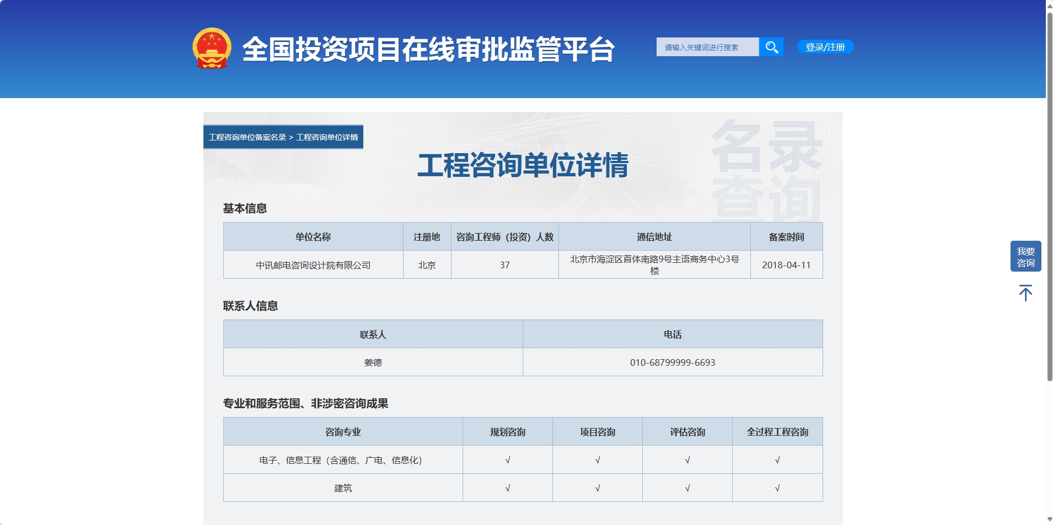Click the 名录查询 watermark graphic
The height and width of the screenshot is (525, 1053).
click(x=766, y=171)
